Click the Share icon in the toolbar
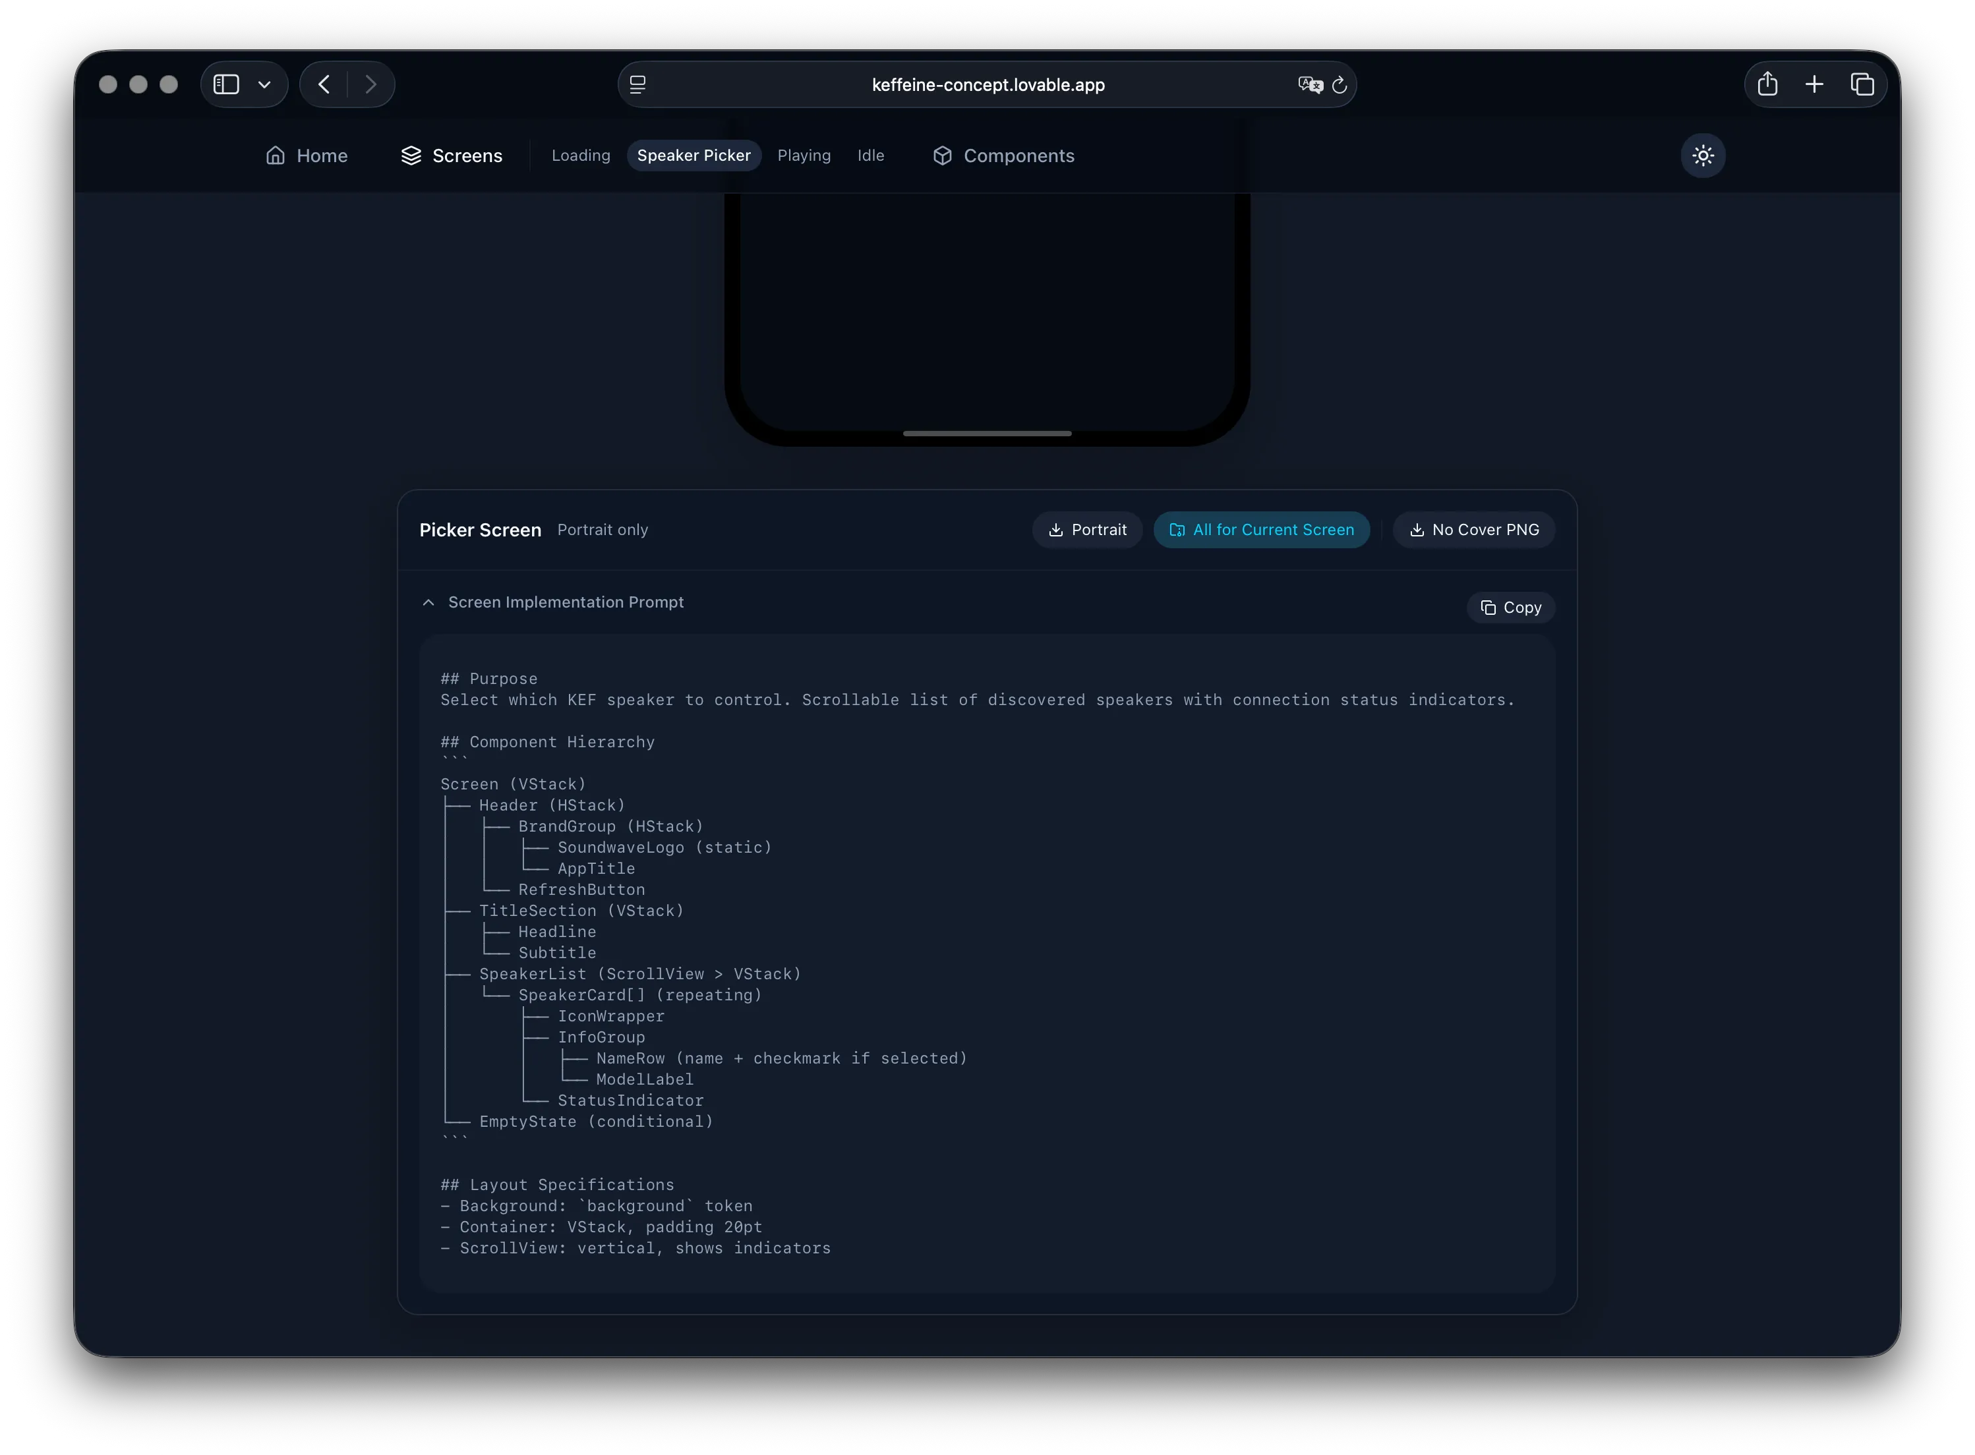 tap(1768, 84)
